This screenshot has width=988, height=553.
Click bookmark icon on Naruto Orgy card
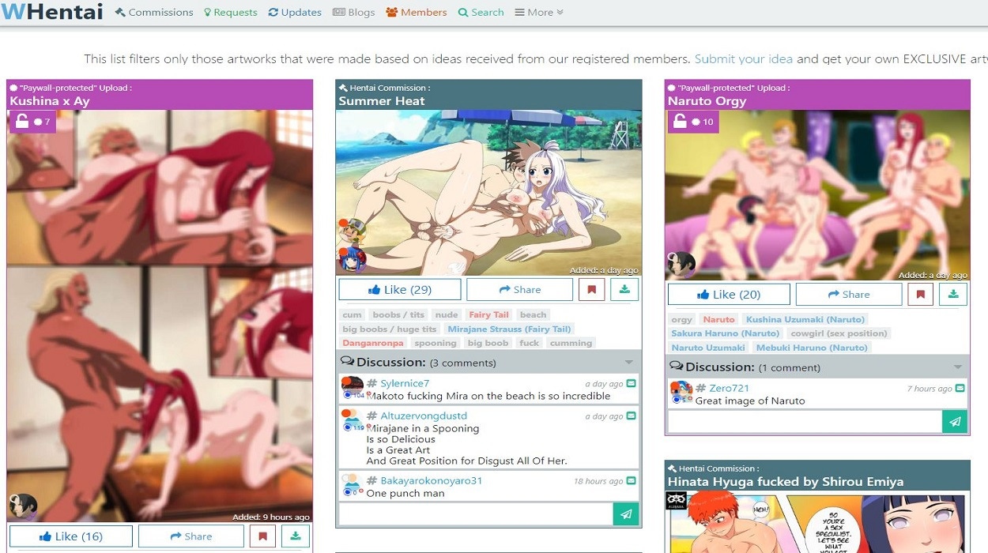pos(920,294)
